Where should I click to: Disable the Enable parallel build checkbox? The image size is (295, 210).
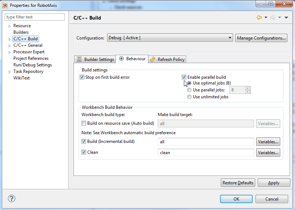point(184,77)
